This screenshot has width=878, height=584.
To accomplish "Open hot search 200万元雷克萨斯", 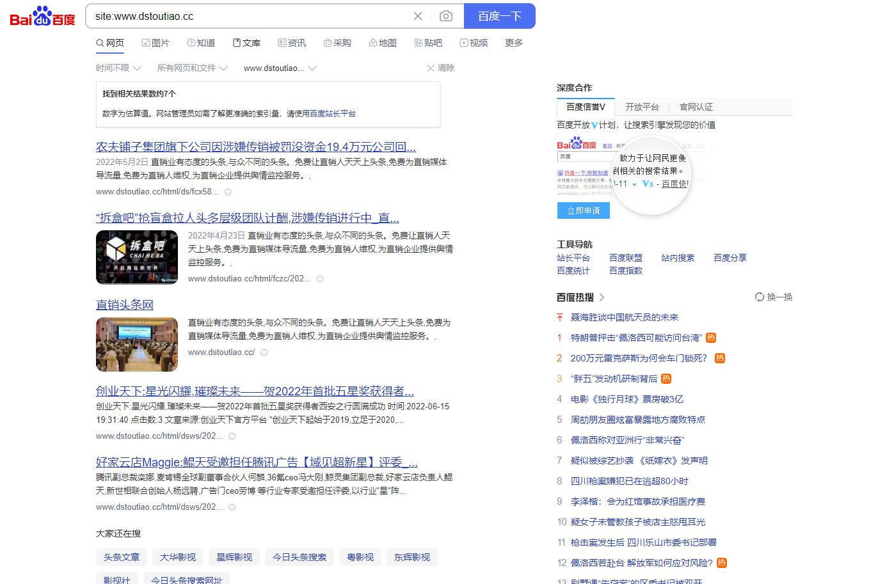I will point(639,358).
